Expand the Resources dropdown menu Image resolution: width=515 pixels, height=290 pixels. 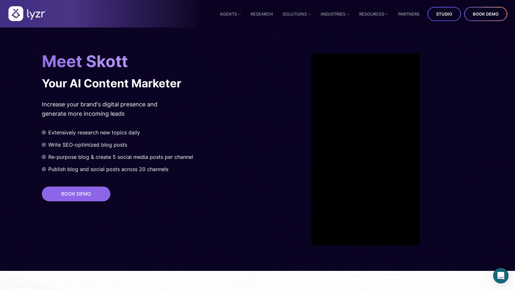[x=373, y=14]
